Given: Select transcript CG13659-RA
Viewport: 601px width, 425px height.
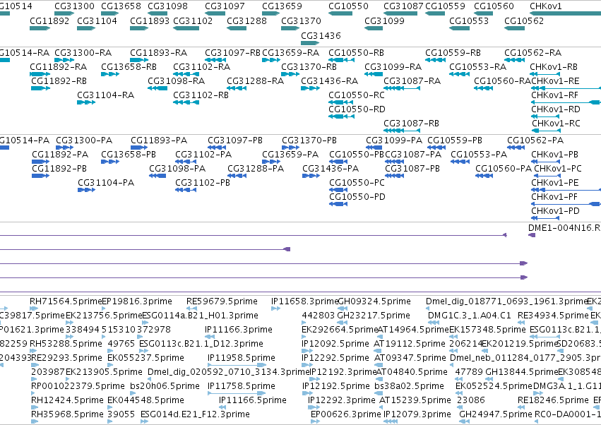Looking at the screenshot, I should 290,52.
